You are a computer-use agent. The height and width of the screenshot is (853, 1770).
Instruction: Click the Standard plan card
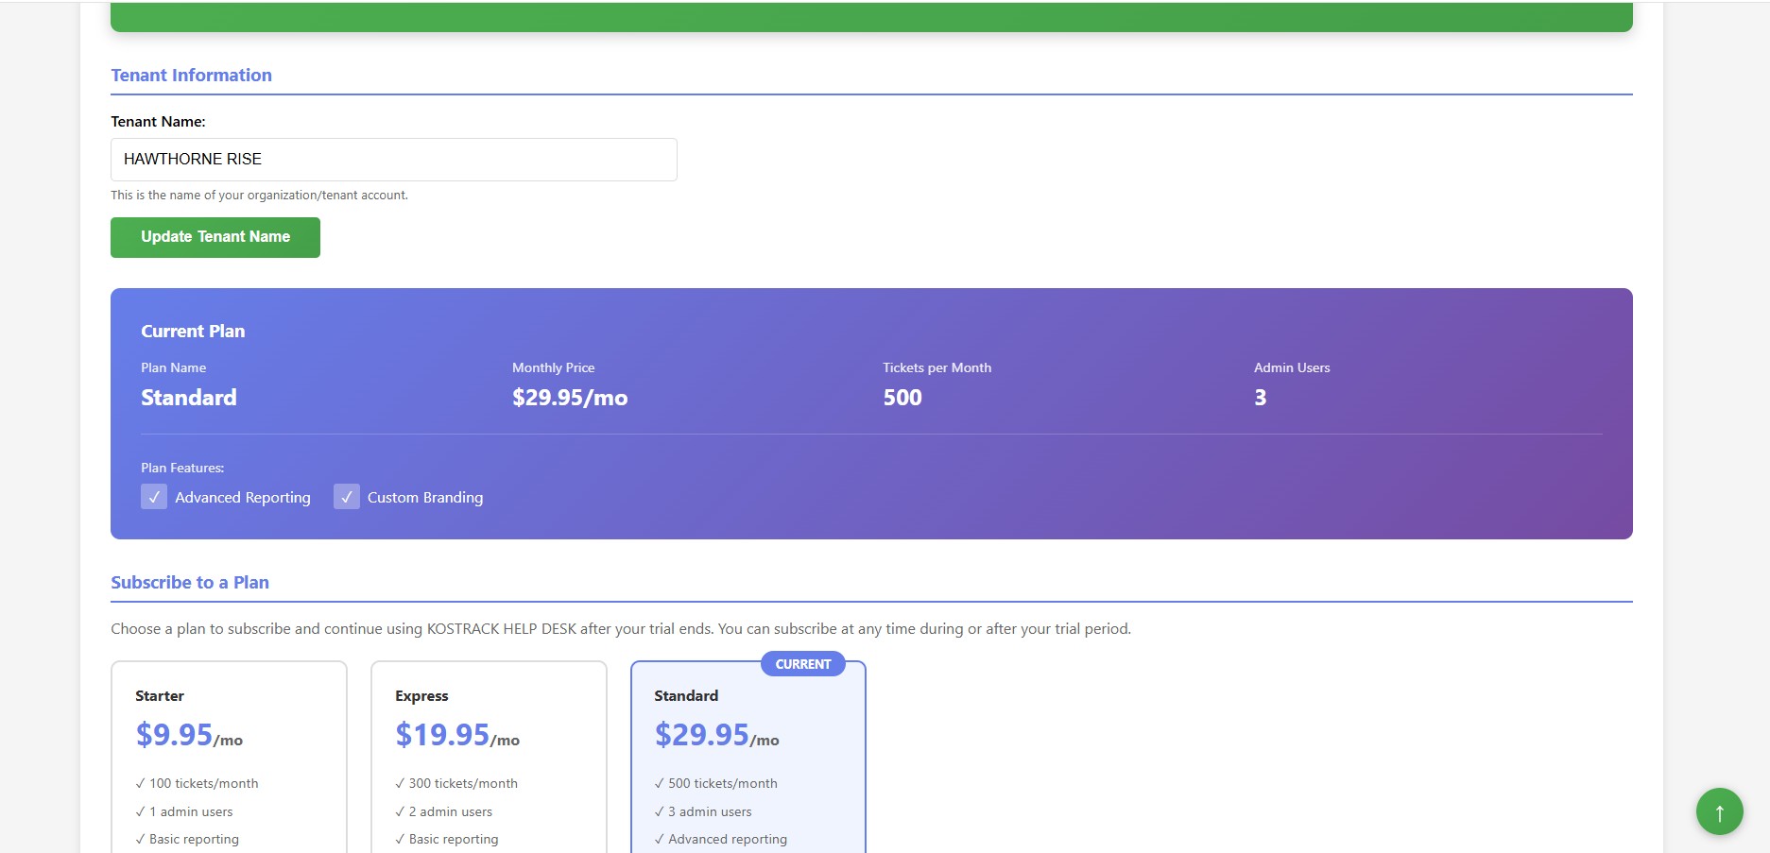(x=748, y=756)
